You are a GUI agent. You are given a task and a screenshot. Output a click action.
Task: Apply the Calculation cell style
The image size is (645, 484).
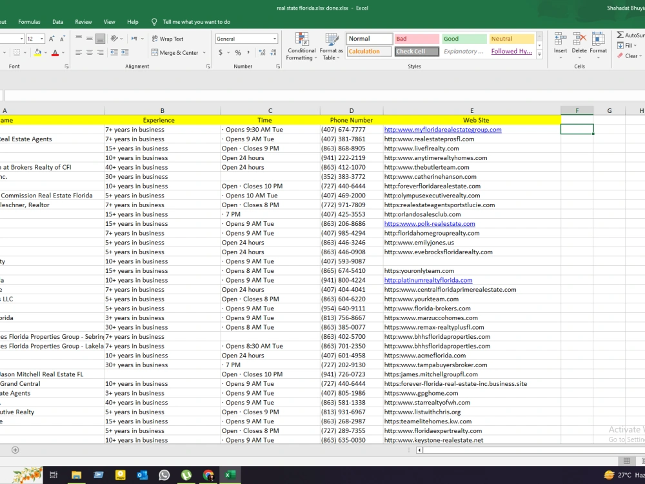tap(369, 52)
